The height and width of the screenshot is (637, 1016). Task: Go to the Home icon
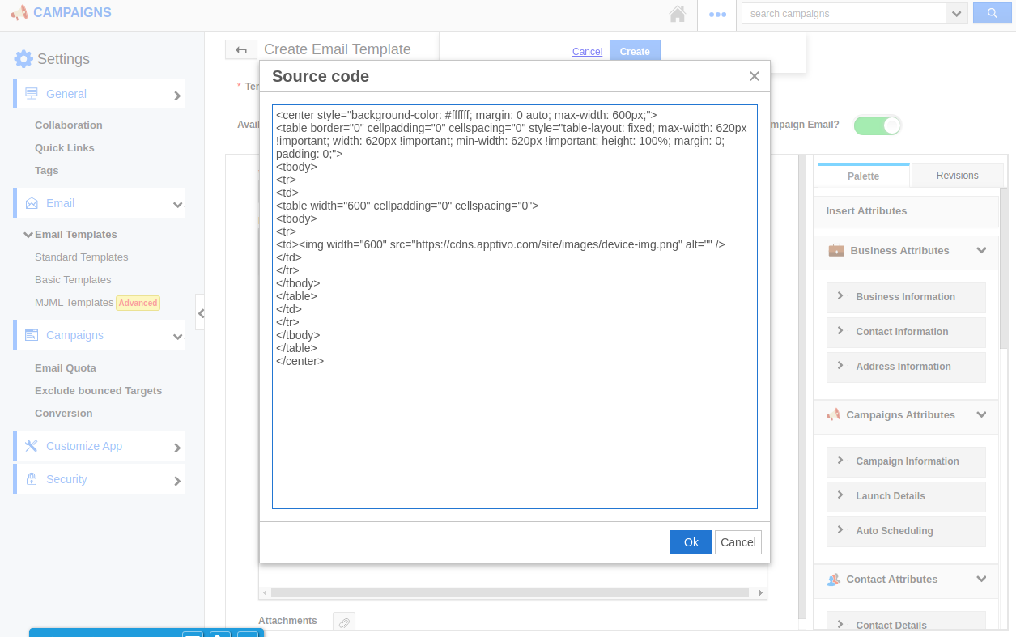(678, 14)
